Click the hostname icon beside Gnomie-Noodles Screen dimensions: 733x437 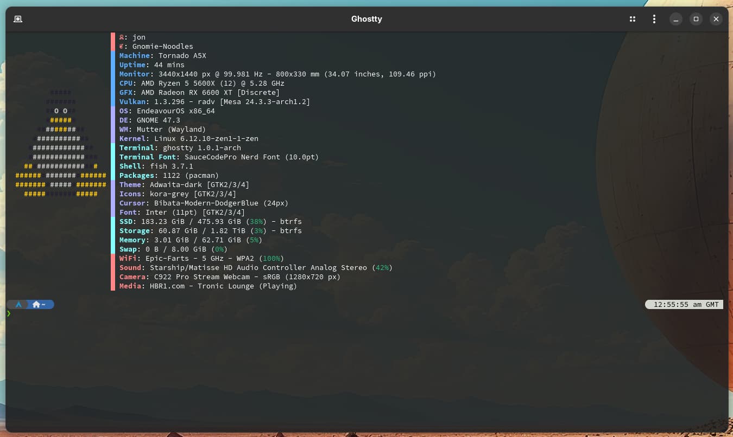pyautogui.click(x=122, y=47)
